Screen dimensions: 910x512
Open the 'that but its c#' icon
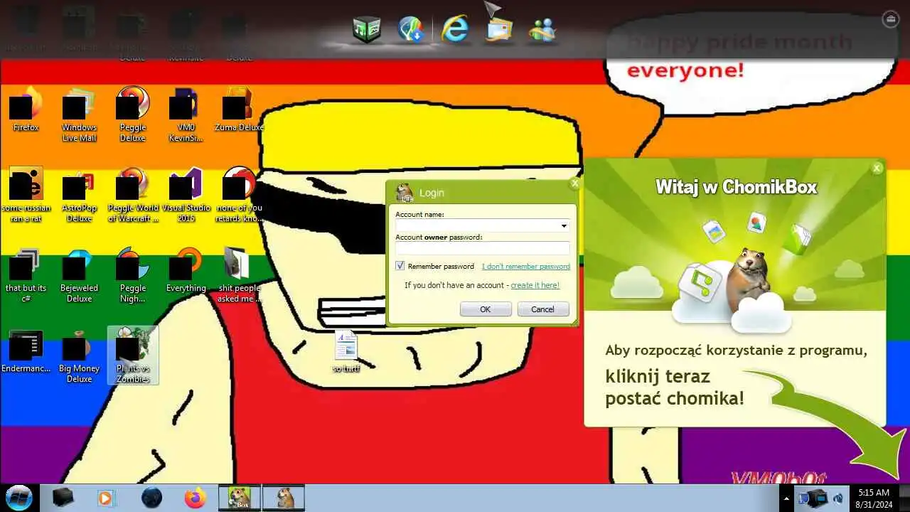point(26,274)
